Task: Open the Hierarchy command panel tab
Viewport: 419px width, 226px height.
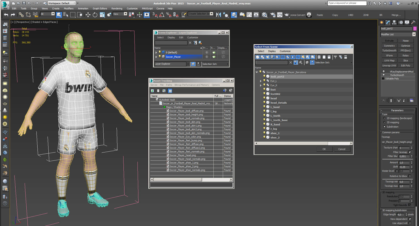Action: tap(394, 22)
